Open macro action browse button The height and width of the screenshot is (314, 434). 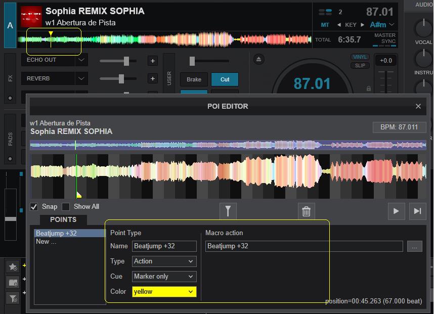414,246
